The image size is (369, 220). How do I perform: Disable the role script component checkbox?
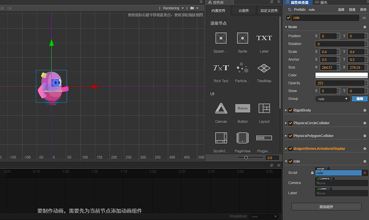pos(290,161)
